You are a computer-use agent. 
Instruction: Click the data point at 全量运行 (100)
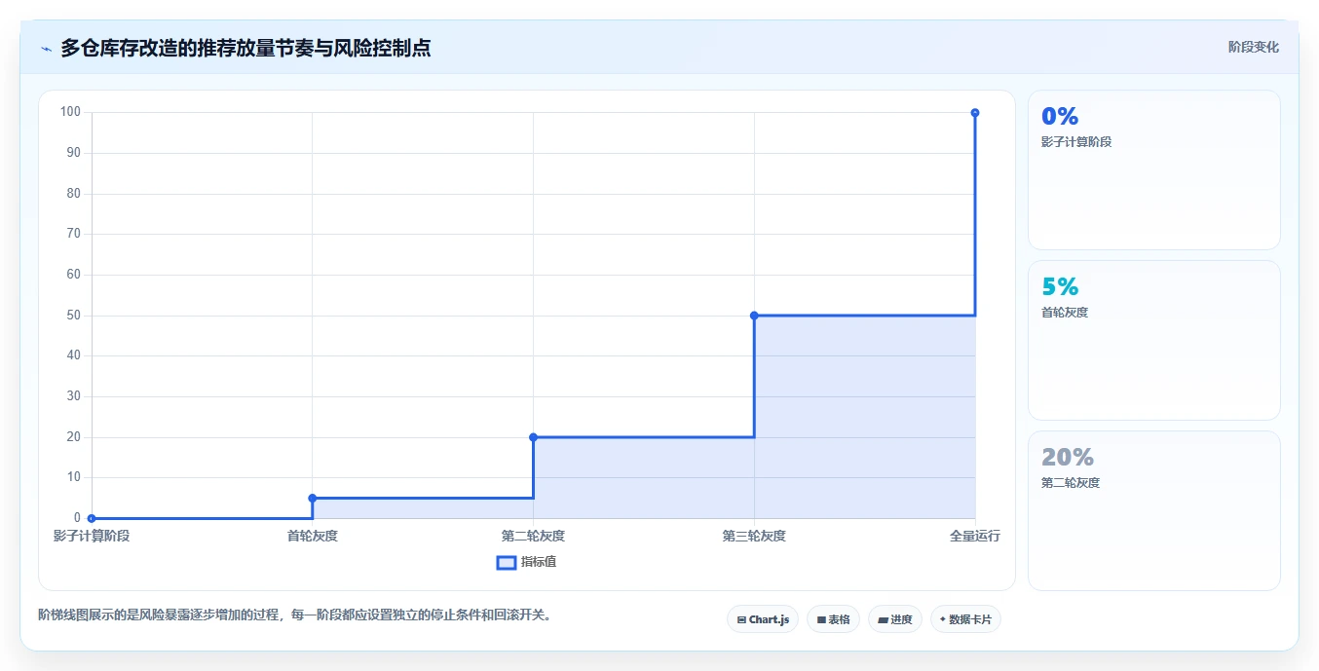click(975, 113)
